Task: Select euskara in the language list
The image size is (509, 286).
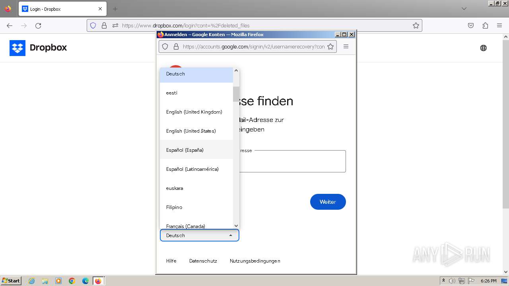Action: 196,188
